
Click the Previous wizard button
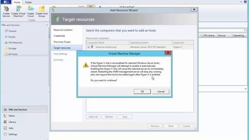[x=155, y=126]
